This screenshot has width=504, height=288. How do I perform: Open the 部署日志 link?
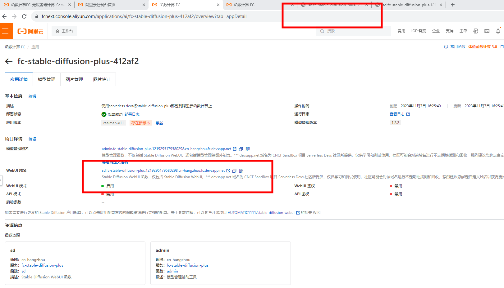[x=132, y=114]
